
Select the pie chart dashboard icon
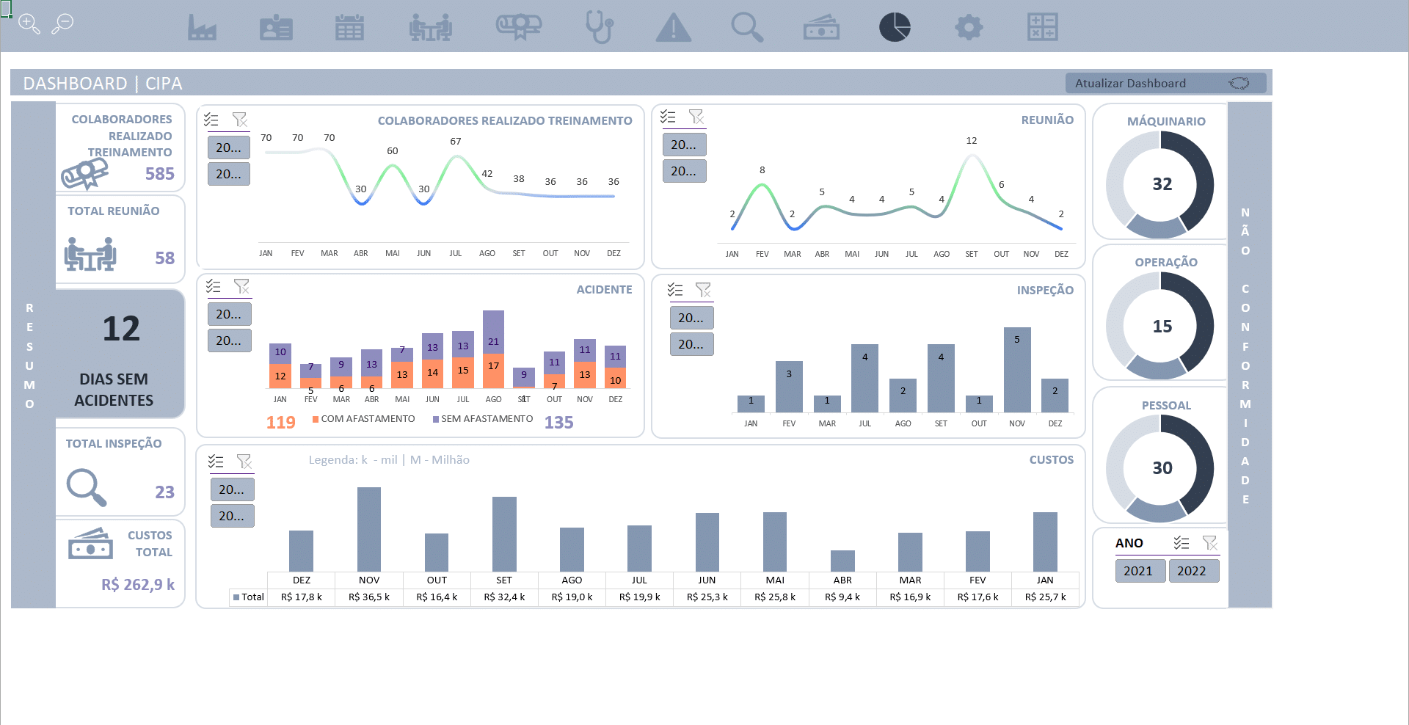[x=895, y=28]
